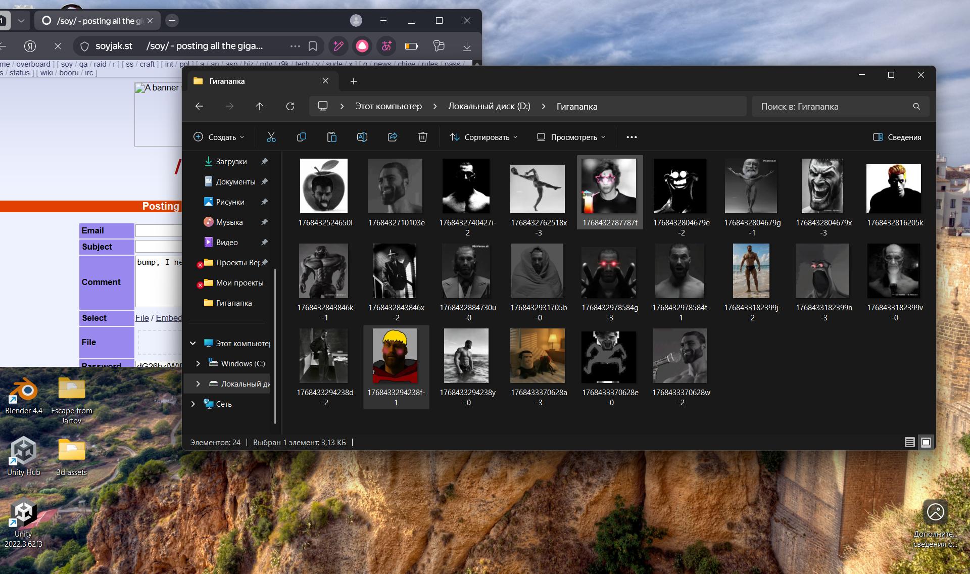Toggle the Сведения details pane
The height and width of the screenshot is (574, 970).
tap(897, 137)
